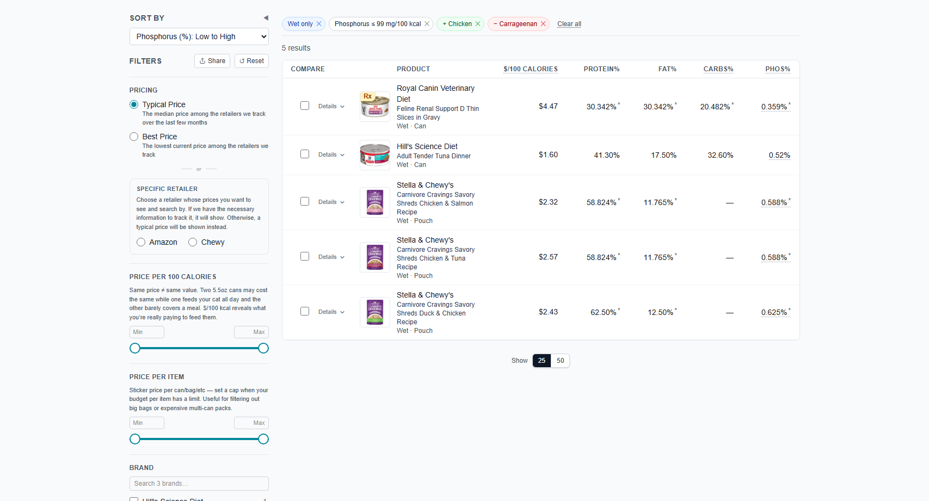Show 25 results per page
This screenshot has height=501, width=929.
tap(542, 361)
